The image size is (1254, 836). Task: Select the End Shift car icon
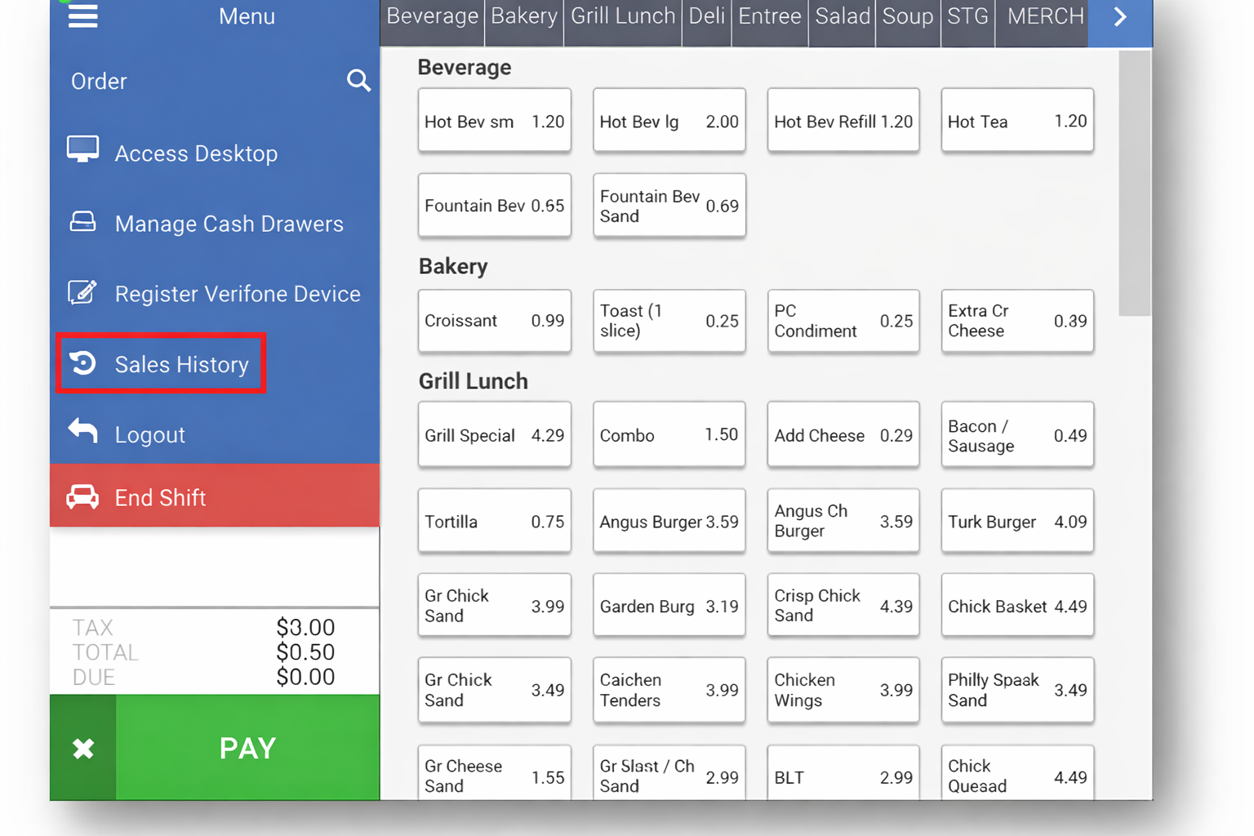pyautogui.click(x=82, y=496)
